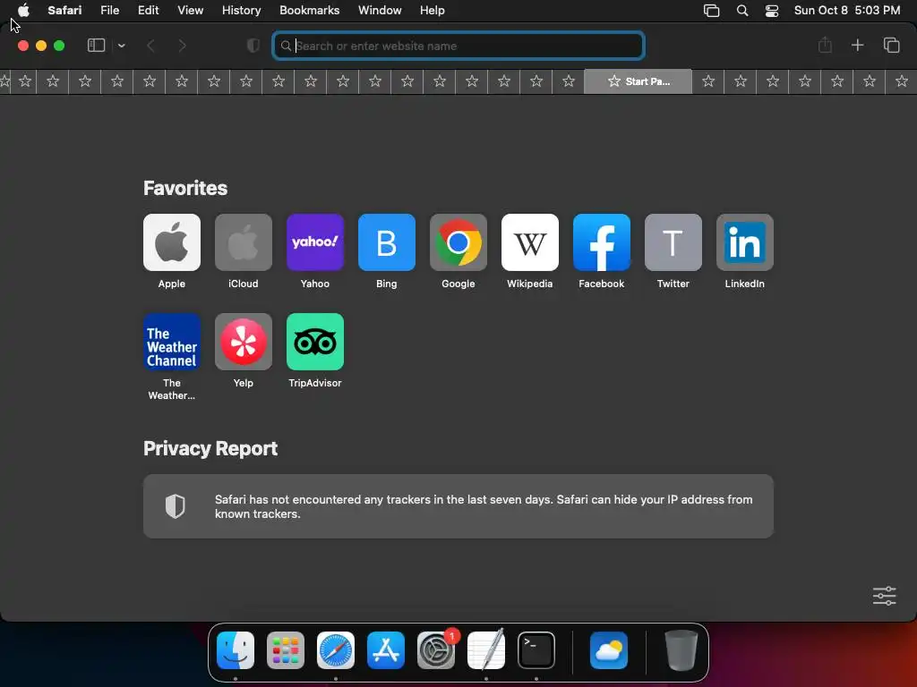Screen dimensions: 917x687
Task: Open the Bing favorite
Action: 387,242
